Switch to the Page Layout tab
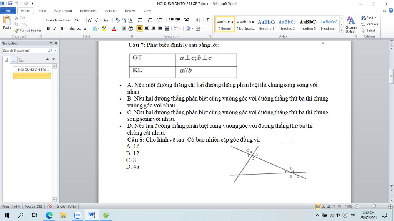This screenshot has width=394, height=221. (63, 10)
